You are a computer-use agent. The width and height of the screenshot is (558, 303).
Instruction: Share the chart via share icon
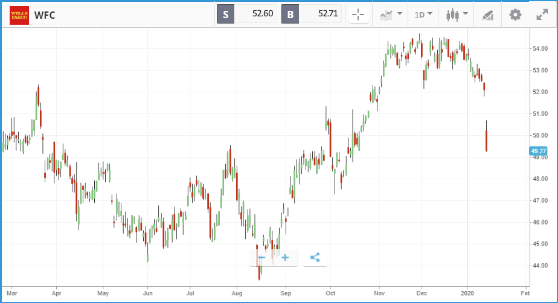(x=315, y=258)
